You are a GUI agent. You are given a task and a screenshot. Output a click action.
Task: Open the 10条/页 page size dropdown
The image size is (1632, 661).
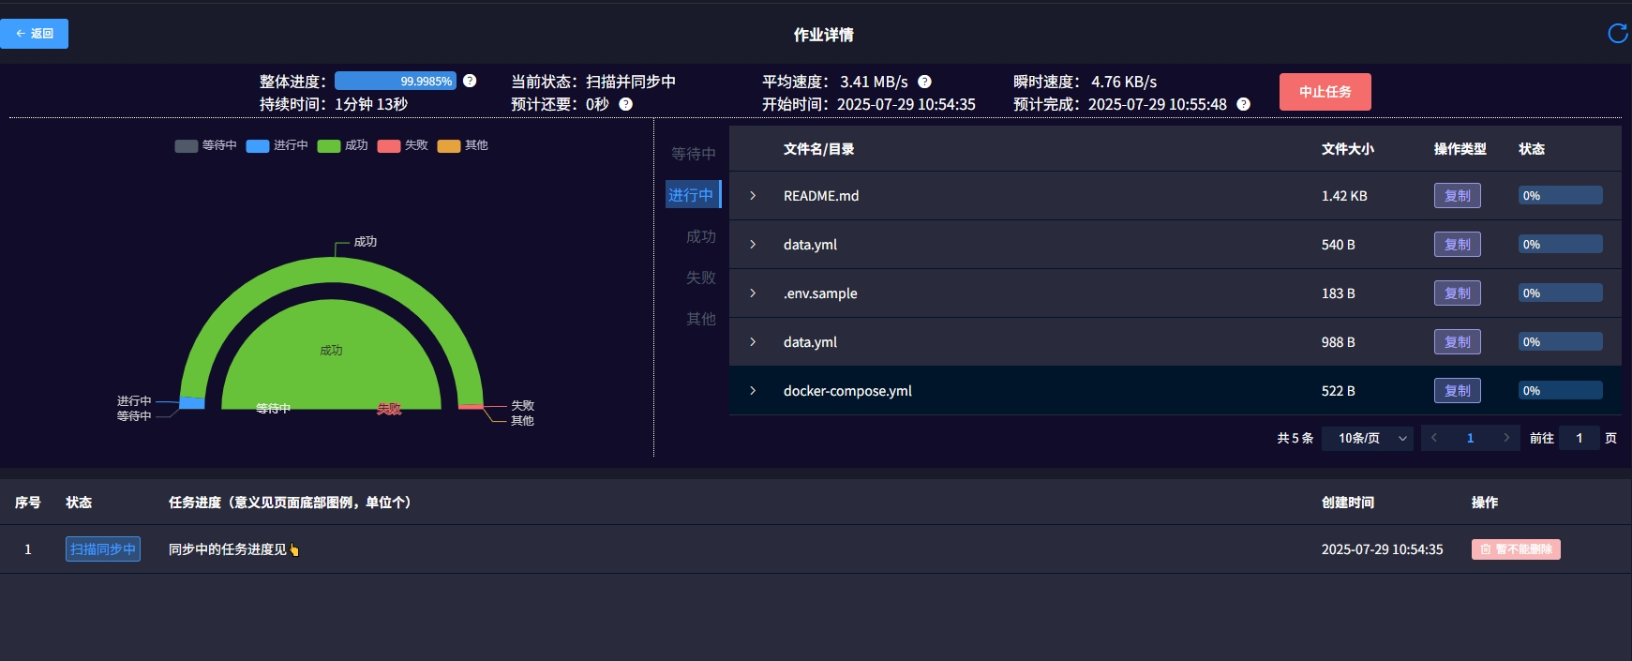(x=1367, y=438)
